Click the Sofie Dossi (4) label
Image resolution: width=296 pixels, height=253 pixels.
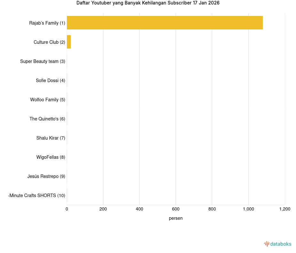tap(50, 80)
